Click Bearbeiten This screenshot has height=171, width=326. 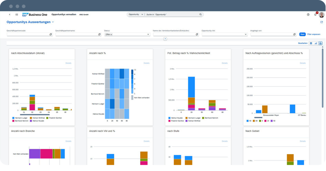303,43
